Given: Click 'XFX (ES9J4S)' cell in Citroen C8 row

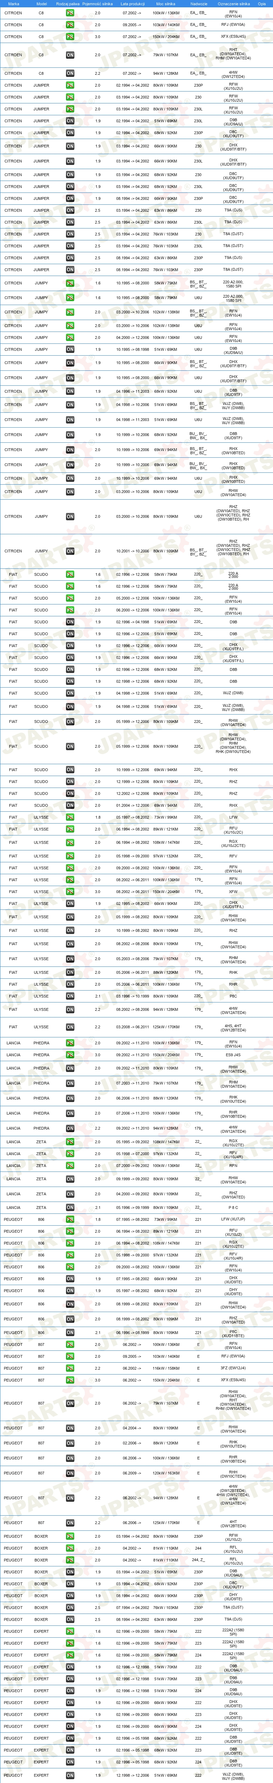Looking at the screenshot, I should click(x=234, y=37).
